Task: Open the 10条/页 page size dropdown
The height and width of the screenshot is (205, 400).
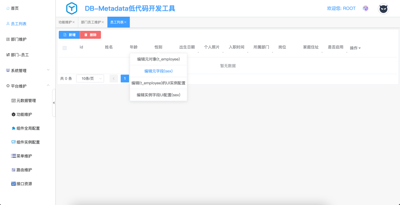Action: pyautogui.click(x=90, y=79)
